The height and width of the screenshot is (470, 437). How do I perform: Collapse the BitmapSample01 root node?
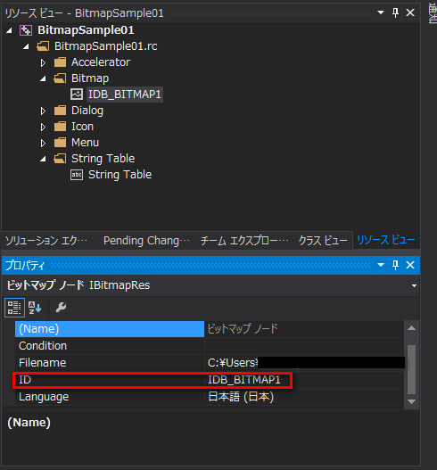pyautogui.click(x=9, y=30)
